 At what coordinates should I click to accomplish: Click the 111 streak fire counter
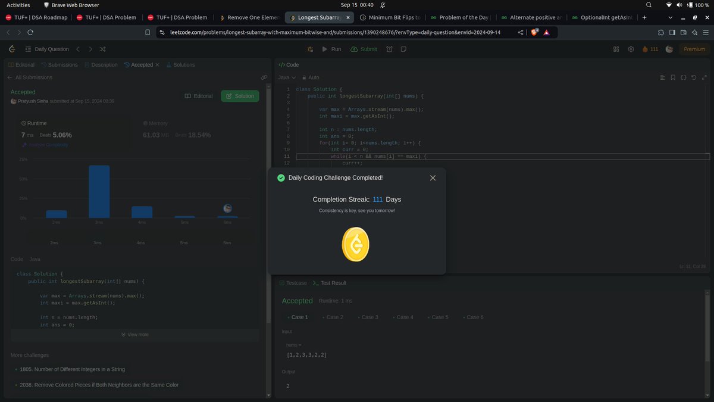[650, 49]
